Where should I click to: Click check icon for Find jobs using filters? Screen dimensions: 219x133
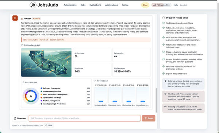click(164, 23)
